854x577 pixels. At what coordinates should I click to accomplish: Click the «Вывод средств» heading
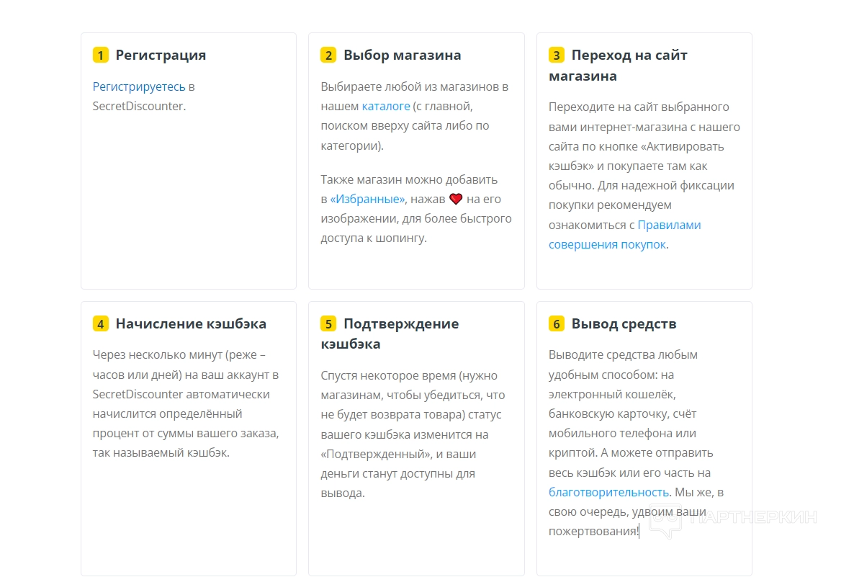(x=624, y=324)
